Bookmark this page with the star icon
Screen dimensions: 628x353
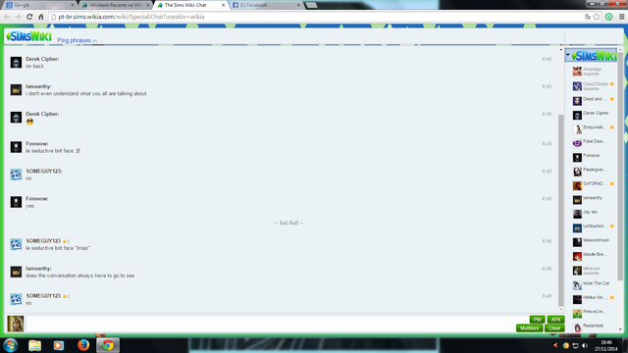pyautogui.click(x=597, y=17)
